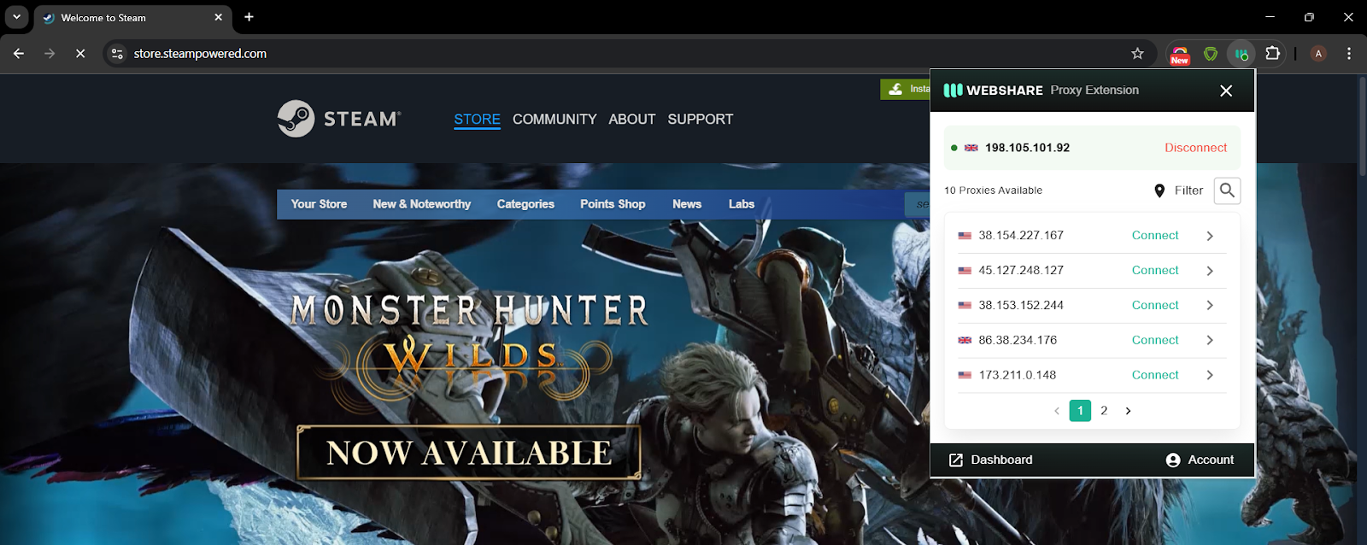View site information icon in address bar

pyautogui.click(x=117, y=54)
